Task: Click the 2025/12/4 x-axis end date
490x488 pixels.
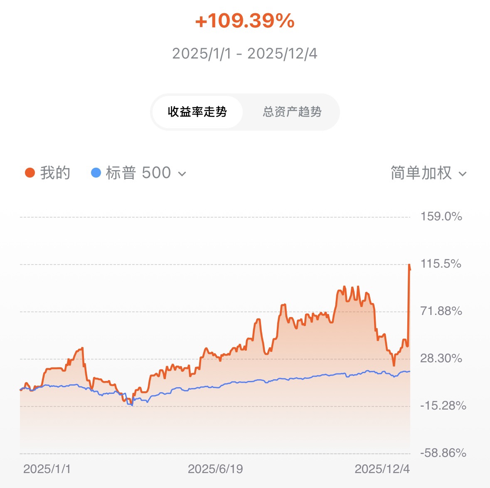Action: pyautogui.click(x=382, y=469)
